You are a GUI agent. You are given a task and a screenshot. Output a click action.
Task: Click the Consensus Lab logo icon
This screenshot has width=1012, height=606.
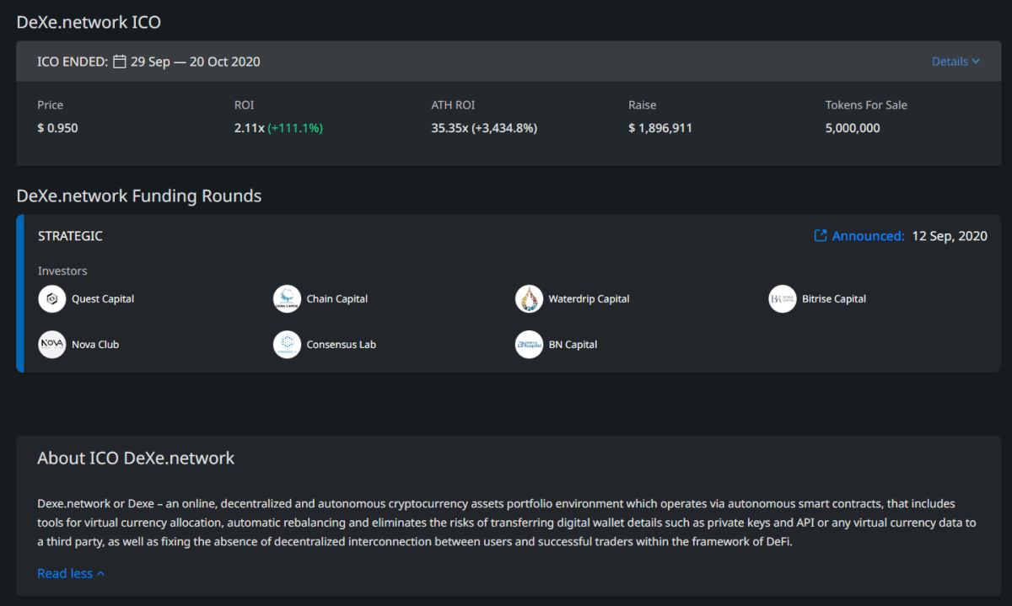coord(287,345)
